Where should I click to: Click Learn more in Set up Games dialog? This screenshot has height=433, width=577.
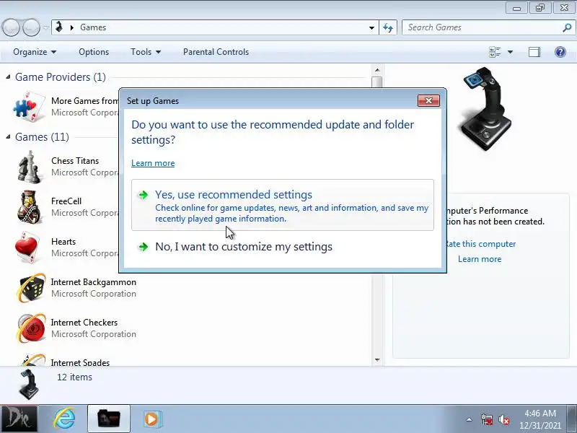(x=153, y=163)
